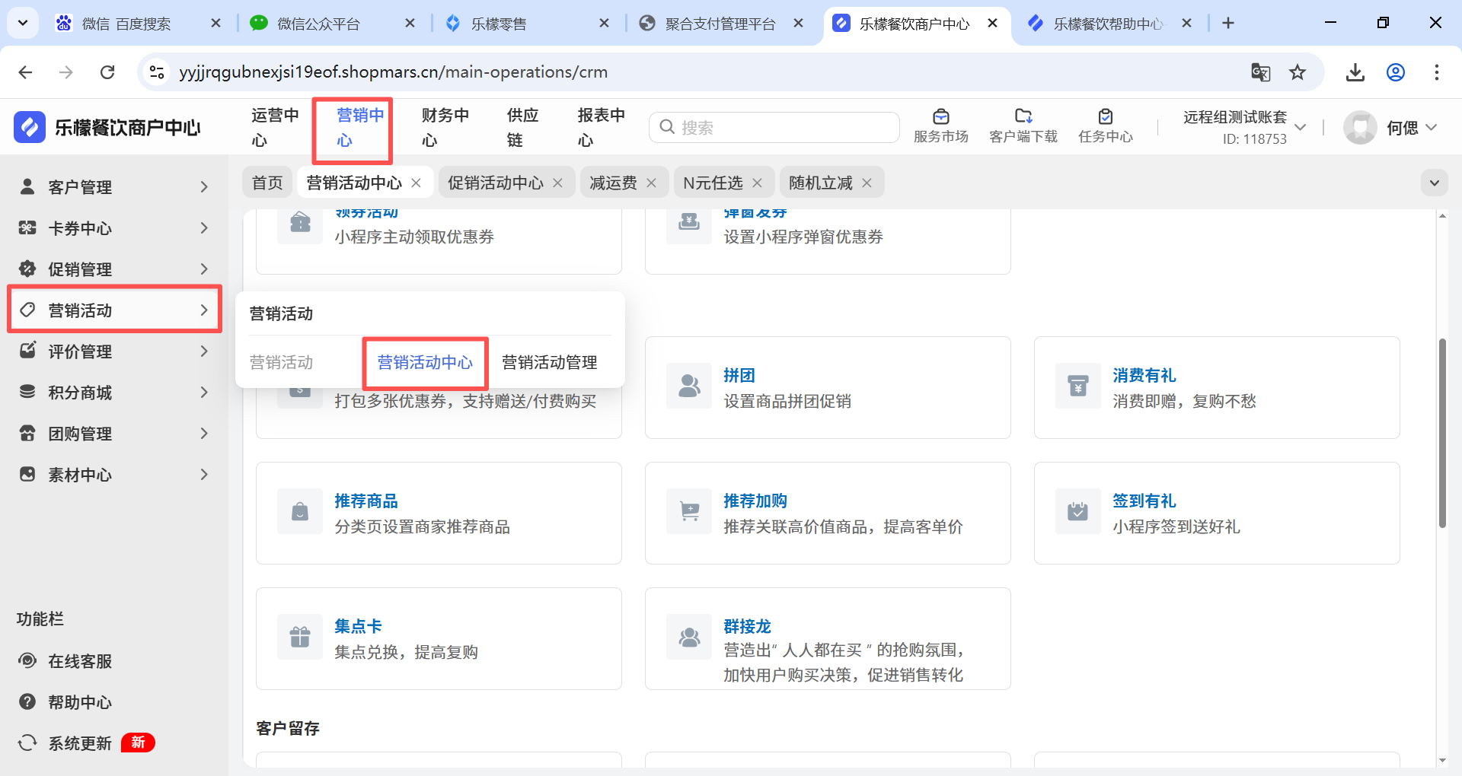
Task: Open the 服务市场 icon
Action: point(941,116)
